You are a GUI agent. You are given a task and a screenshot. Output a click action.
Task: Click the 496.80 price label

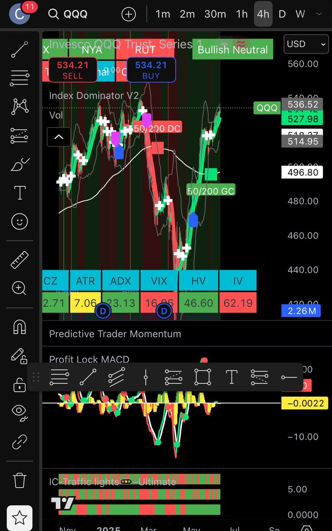click(x=302, y=172)
